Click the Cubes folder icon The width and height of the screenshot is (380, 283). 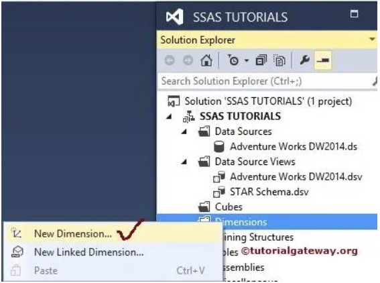204,207
